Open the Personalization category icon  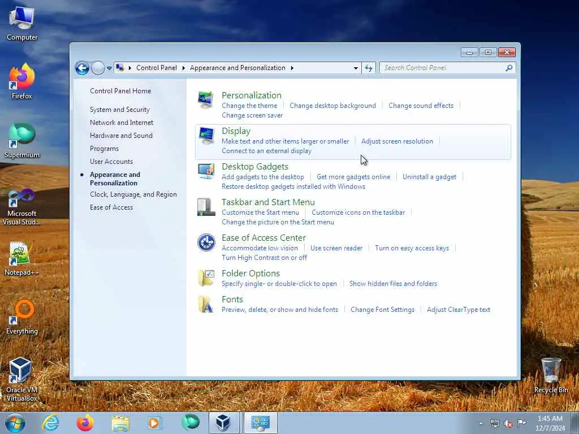coord(206,99)
